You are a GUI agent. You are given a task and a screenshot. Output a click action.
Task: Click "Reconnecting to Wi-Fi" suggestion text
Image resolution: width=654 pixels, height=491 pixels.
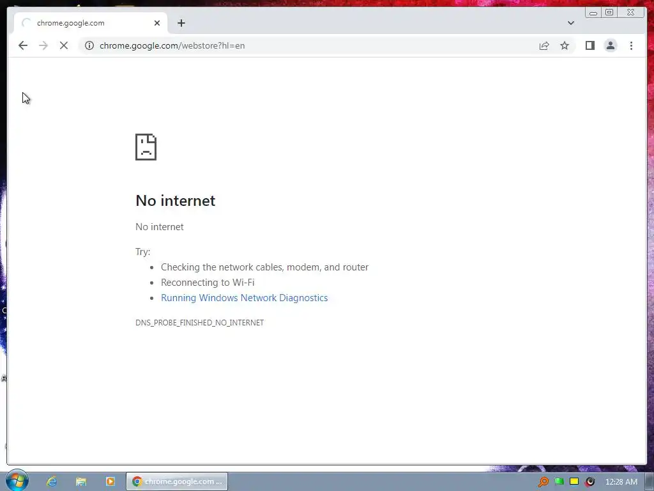pyautogui.click(x=208, y=283)
